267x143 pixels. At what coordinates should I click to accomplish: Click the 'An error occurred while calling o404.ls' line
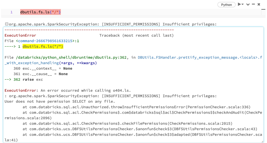click(85, 90)
